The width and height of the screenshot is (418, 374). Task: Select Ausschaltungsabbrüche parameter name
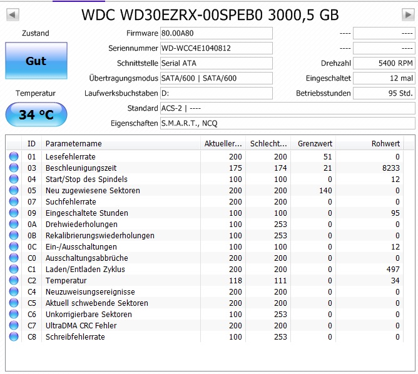86,258
